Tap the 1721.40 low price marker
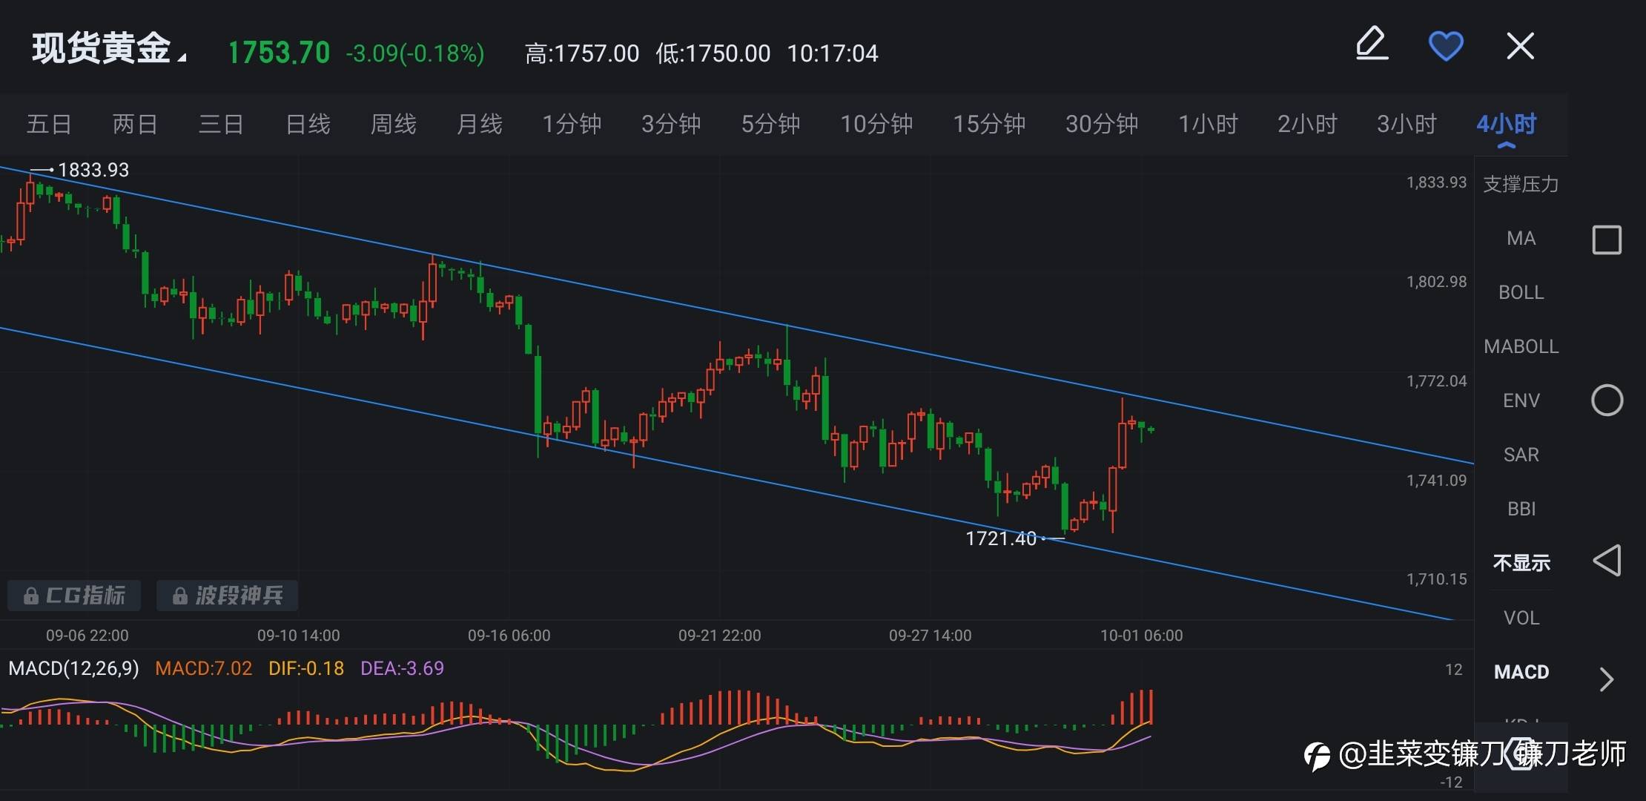Image resolution: width=1646 pixels, height=801 pixels. pos(1001,538)
